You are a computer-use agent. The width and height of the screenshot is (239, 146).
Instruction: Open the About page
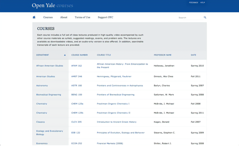[x=64, y=17]
